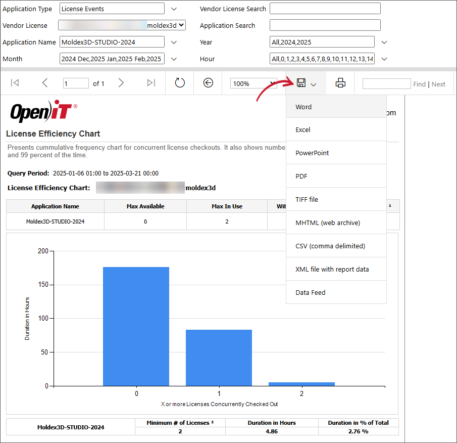The image size is (457, 443).
Task: Print the report using printer icon
Action: pyautogui.click(x=340, y=83)
